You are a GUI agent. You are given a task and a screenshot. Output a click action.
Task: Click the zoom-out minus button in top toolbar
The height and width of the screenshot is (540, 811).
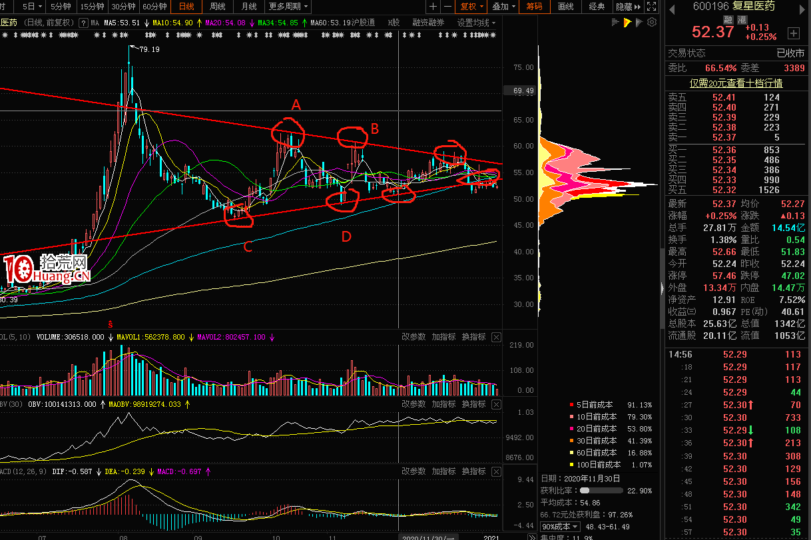coord(447,7)
